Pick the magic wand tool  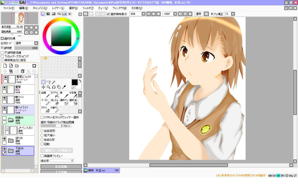click(54, 82)
